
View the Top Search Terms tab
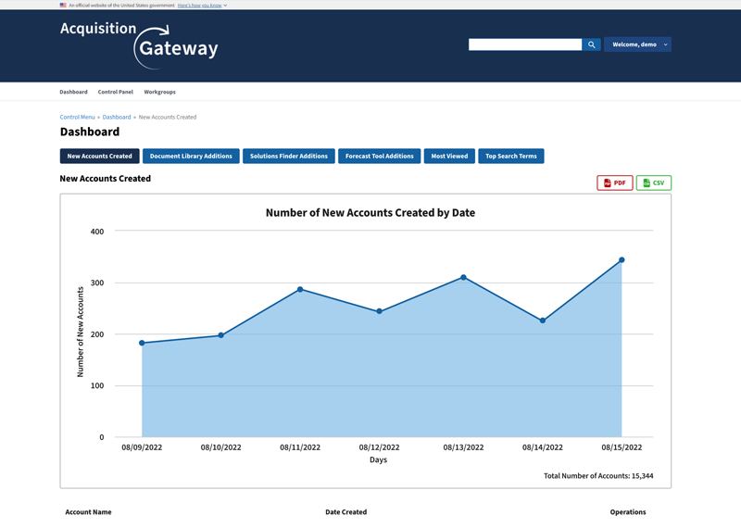coord(510,156)
